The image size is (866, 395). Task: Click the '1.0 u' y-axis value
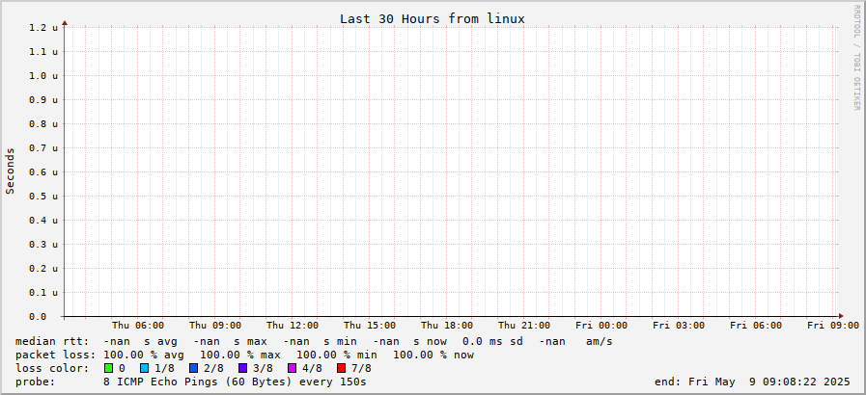click(x=43, y=75)
